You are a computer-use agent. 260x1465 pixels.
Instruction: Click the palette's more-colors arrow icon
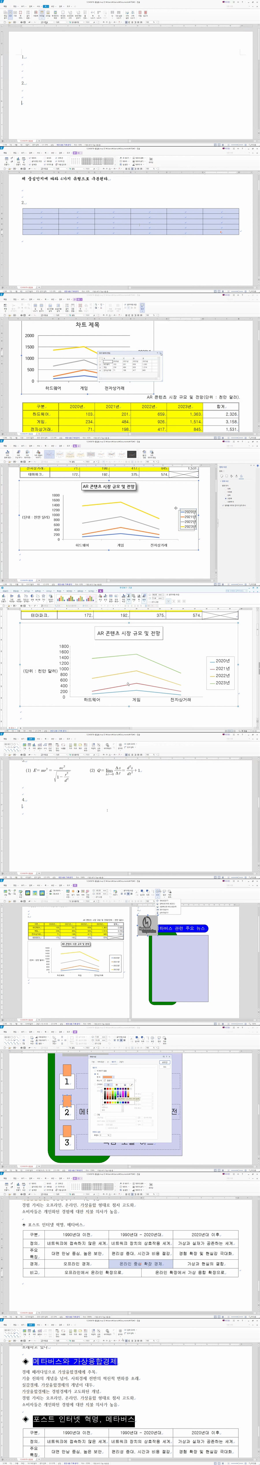coord(131,1089)
